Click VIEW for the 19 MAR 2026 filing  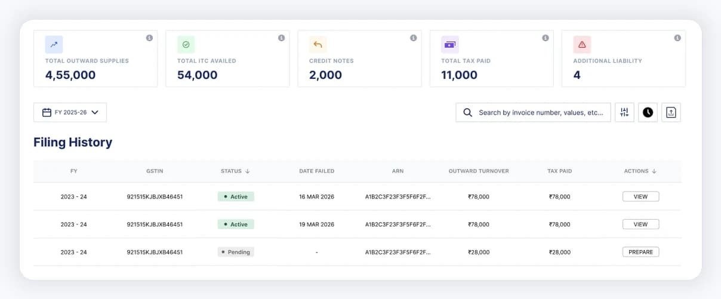640,224
